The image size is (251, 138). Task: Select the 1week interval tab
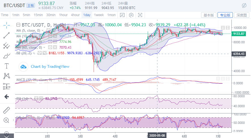99,15
